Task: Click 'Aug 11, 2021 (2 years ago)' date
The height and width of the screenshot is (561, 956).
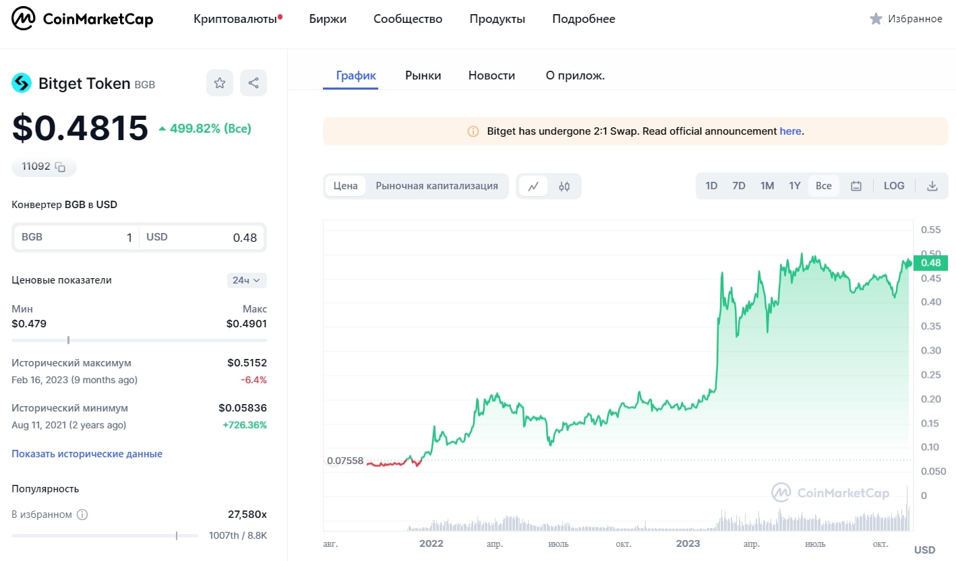Action: pyautogui.click(x=69, y=425)
